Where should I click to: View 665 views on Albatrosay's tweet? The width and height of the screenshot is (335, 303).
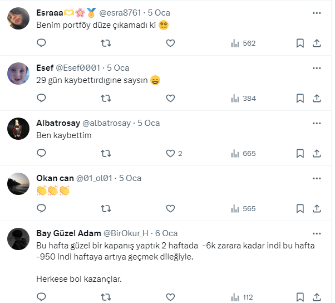[243, 153]
